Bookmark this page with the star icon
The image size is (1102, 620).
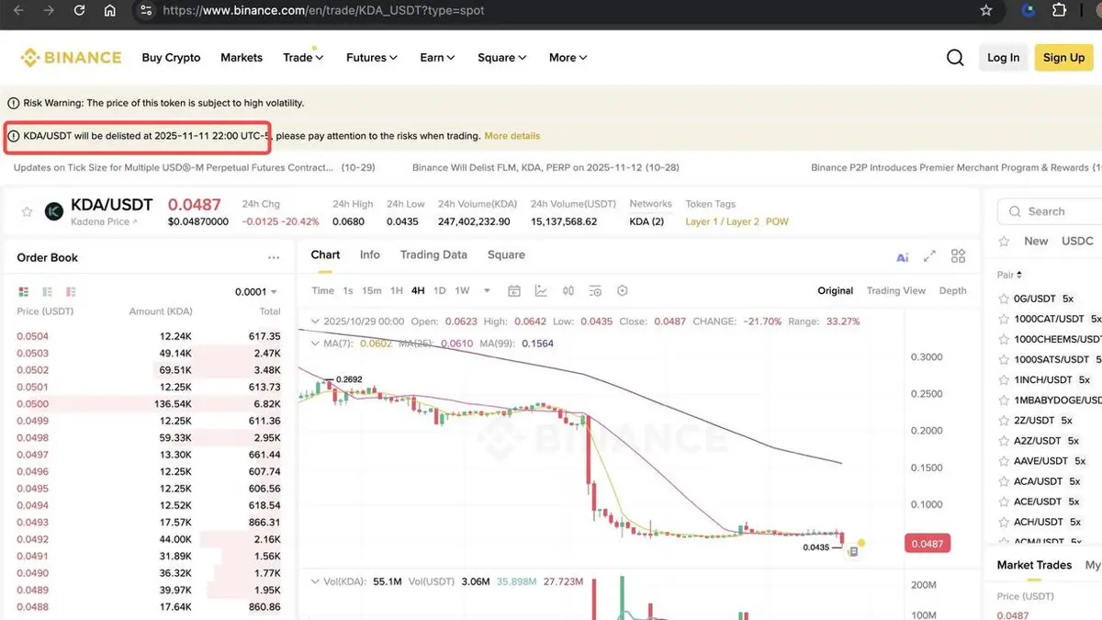(986, 11)
